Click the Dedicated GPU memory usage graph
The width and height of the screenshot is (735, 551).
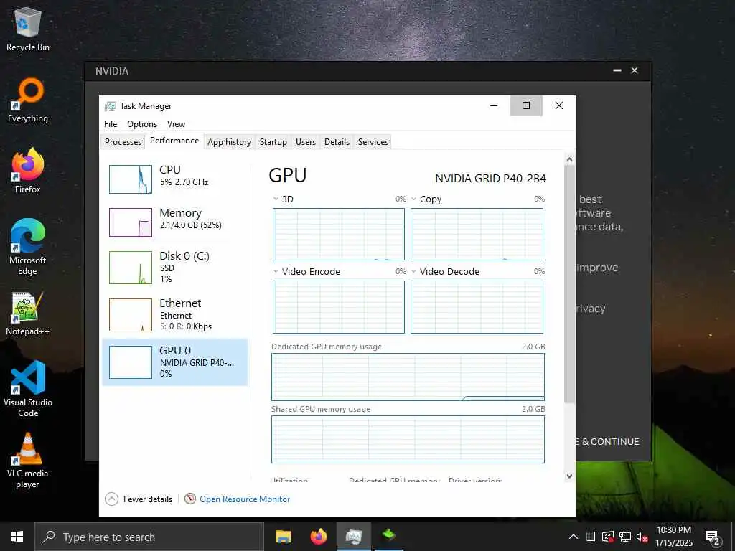click(x=408, y=377)
